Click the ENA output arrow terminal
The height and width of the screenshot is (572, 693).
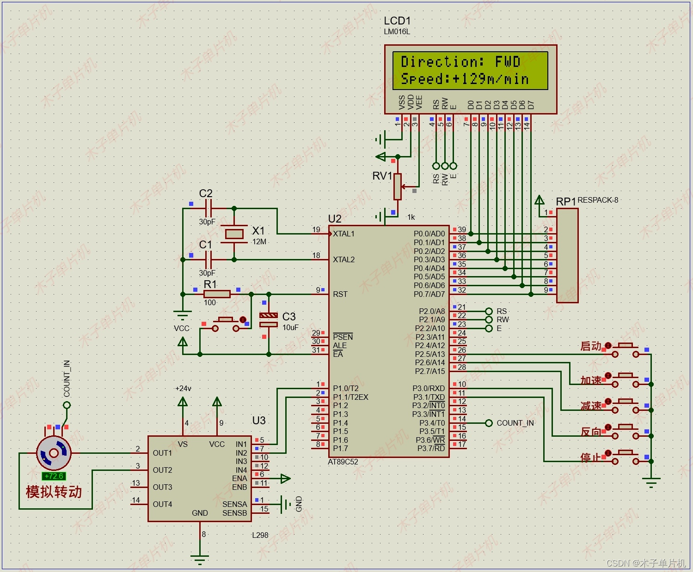[286, 479]
